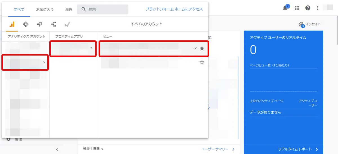Select the Tag Manager product icon
The image size is (338, 154).
coord(26,24)
